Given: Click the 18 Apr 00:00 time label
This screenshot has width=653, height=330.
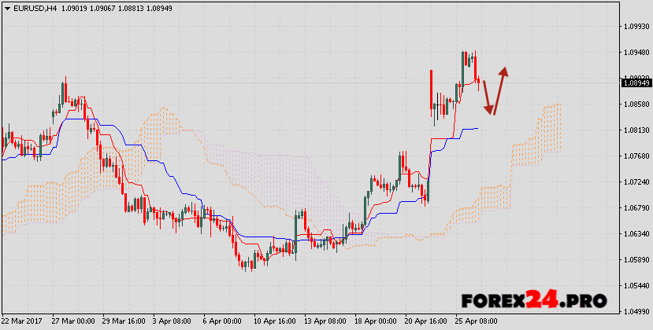Looking at the screenshot, I should tap(376, 322).
